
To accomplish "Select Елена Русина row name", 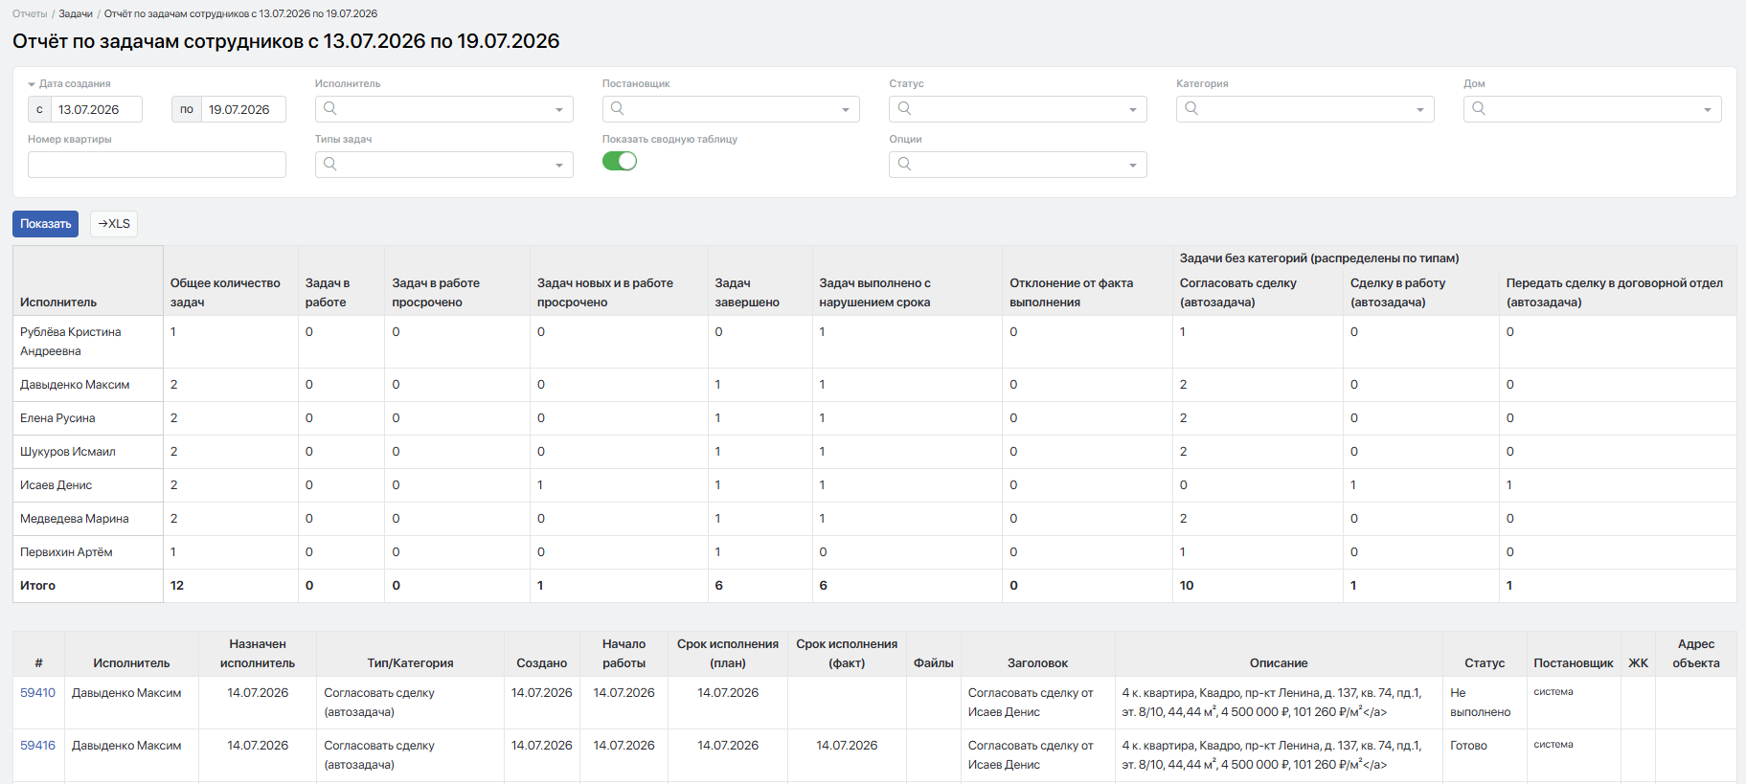I will pyautogui.click(x=57, y=418).
